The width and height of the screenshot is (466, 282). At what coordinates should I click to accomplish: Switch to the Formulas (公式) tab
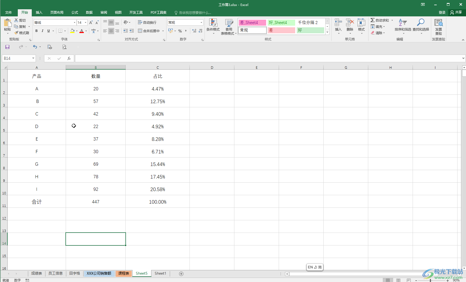pos(75,13)
